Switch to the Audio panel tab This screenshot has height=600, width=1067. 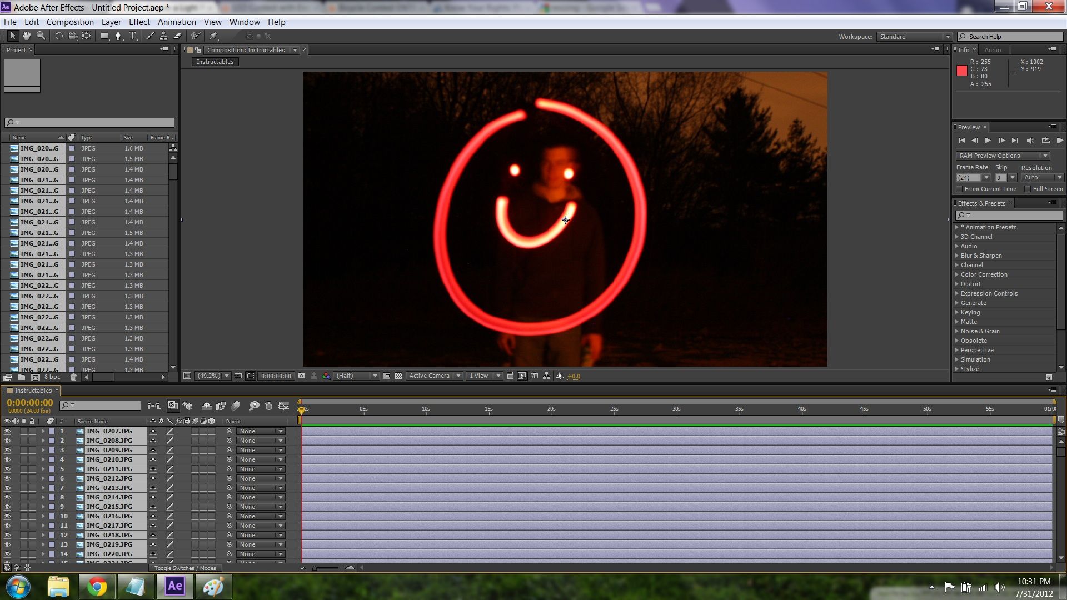tap(994, 50)
